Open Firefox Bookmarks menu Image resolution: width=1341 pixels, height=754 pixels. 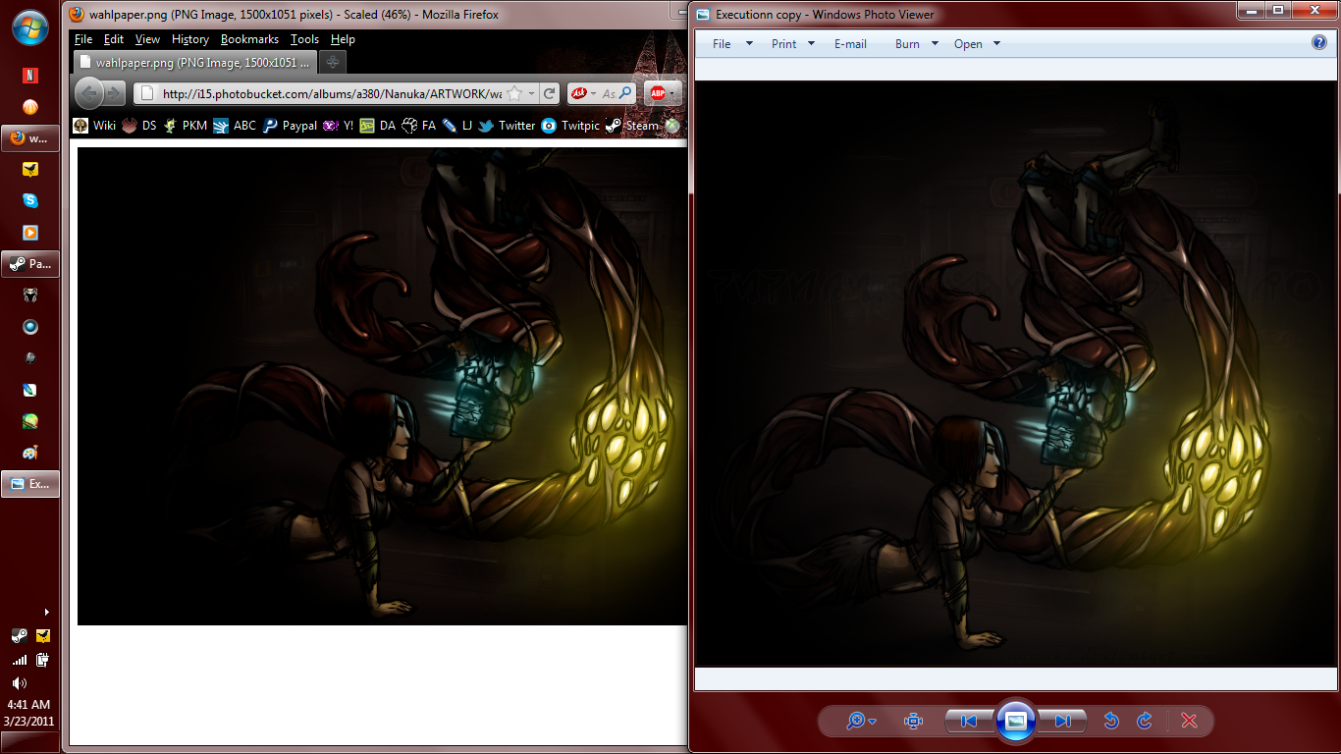pyautogui.click(x=249, y=39)
